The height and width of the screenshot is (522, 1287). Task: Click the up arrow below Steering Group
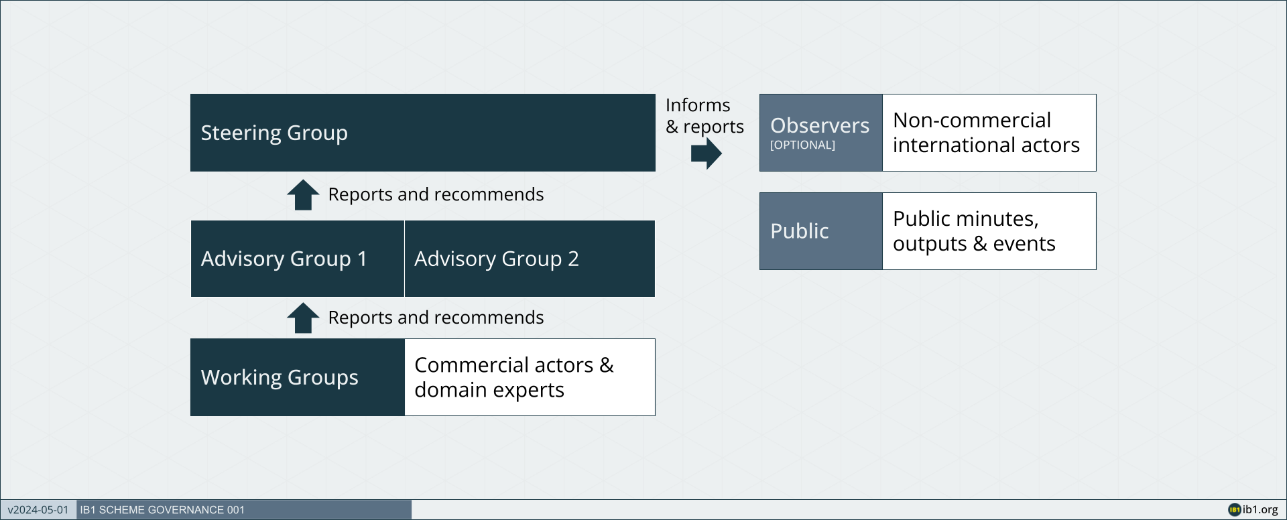coord(303,195)
